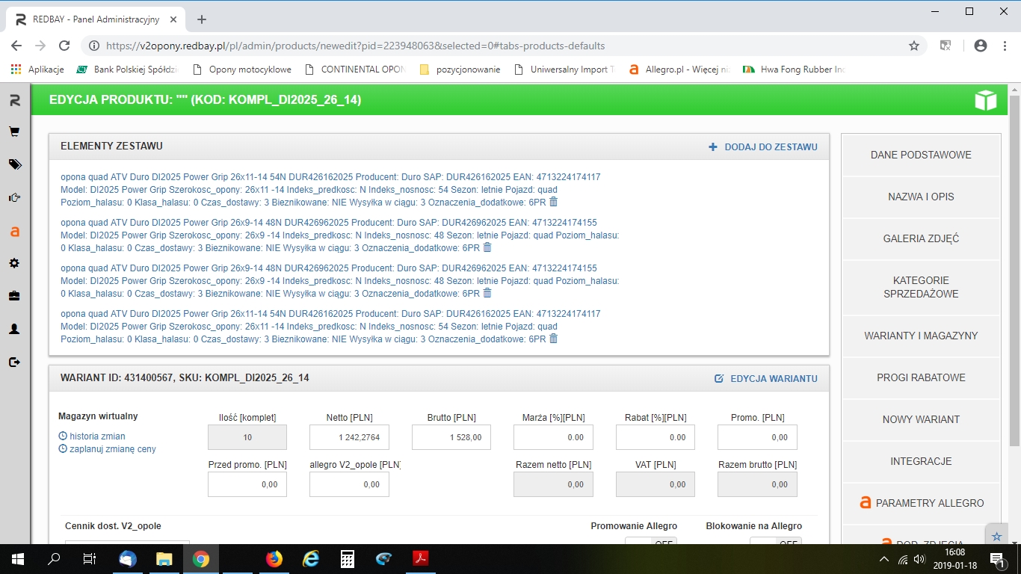This screenshot has height=574, width=1021.
Task: Open the Calculator from the Windows taskbar
Action: point(347,559)
